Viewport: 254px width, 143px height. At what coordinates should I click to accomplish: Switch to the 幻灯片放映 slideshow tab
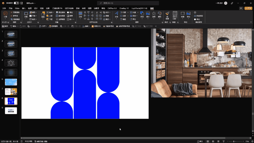(x=69, y=8)
